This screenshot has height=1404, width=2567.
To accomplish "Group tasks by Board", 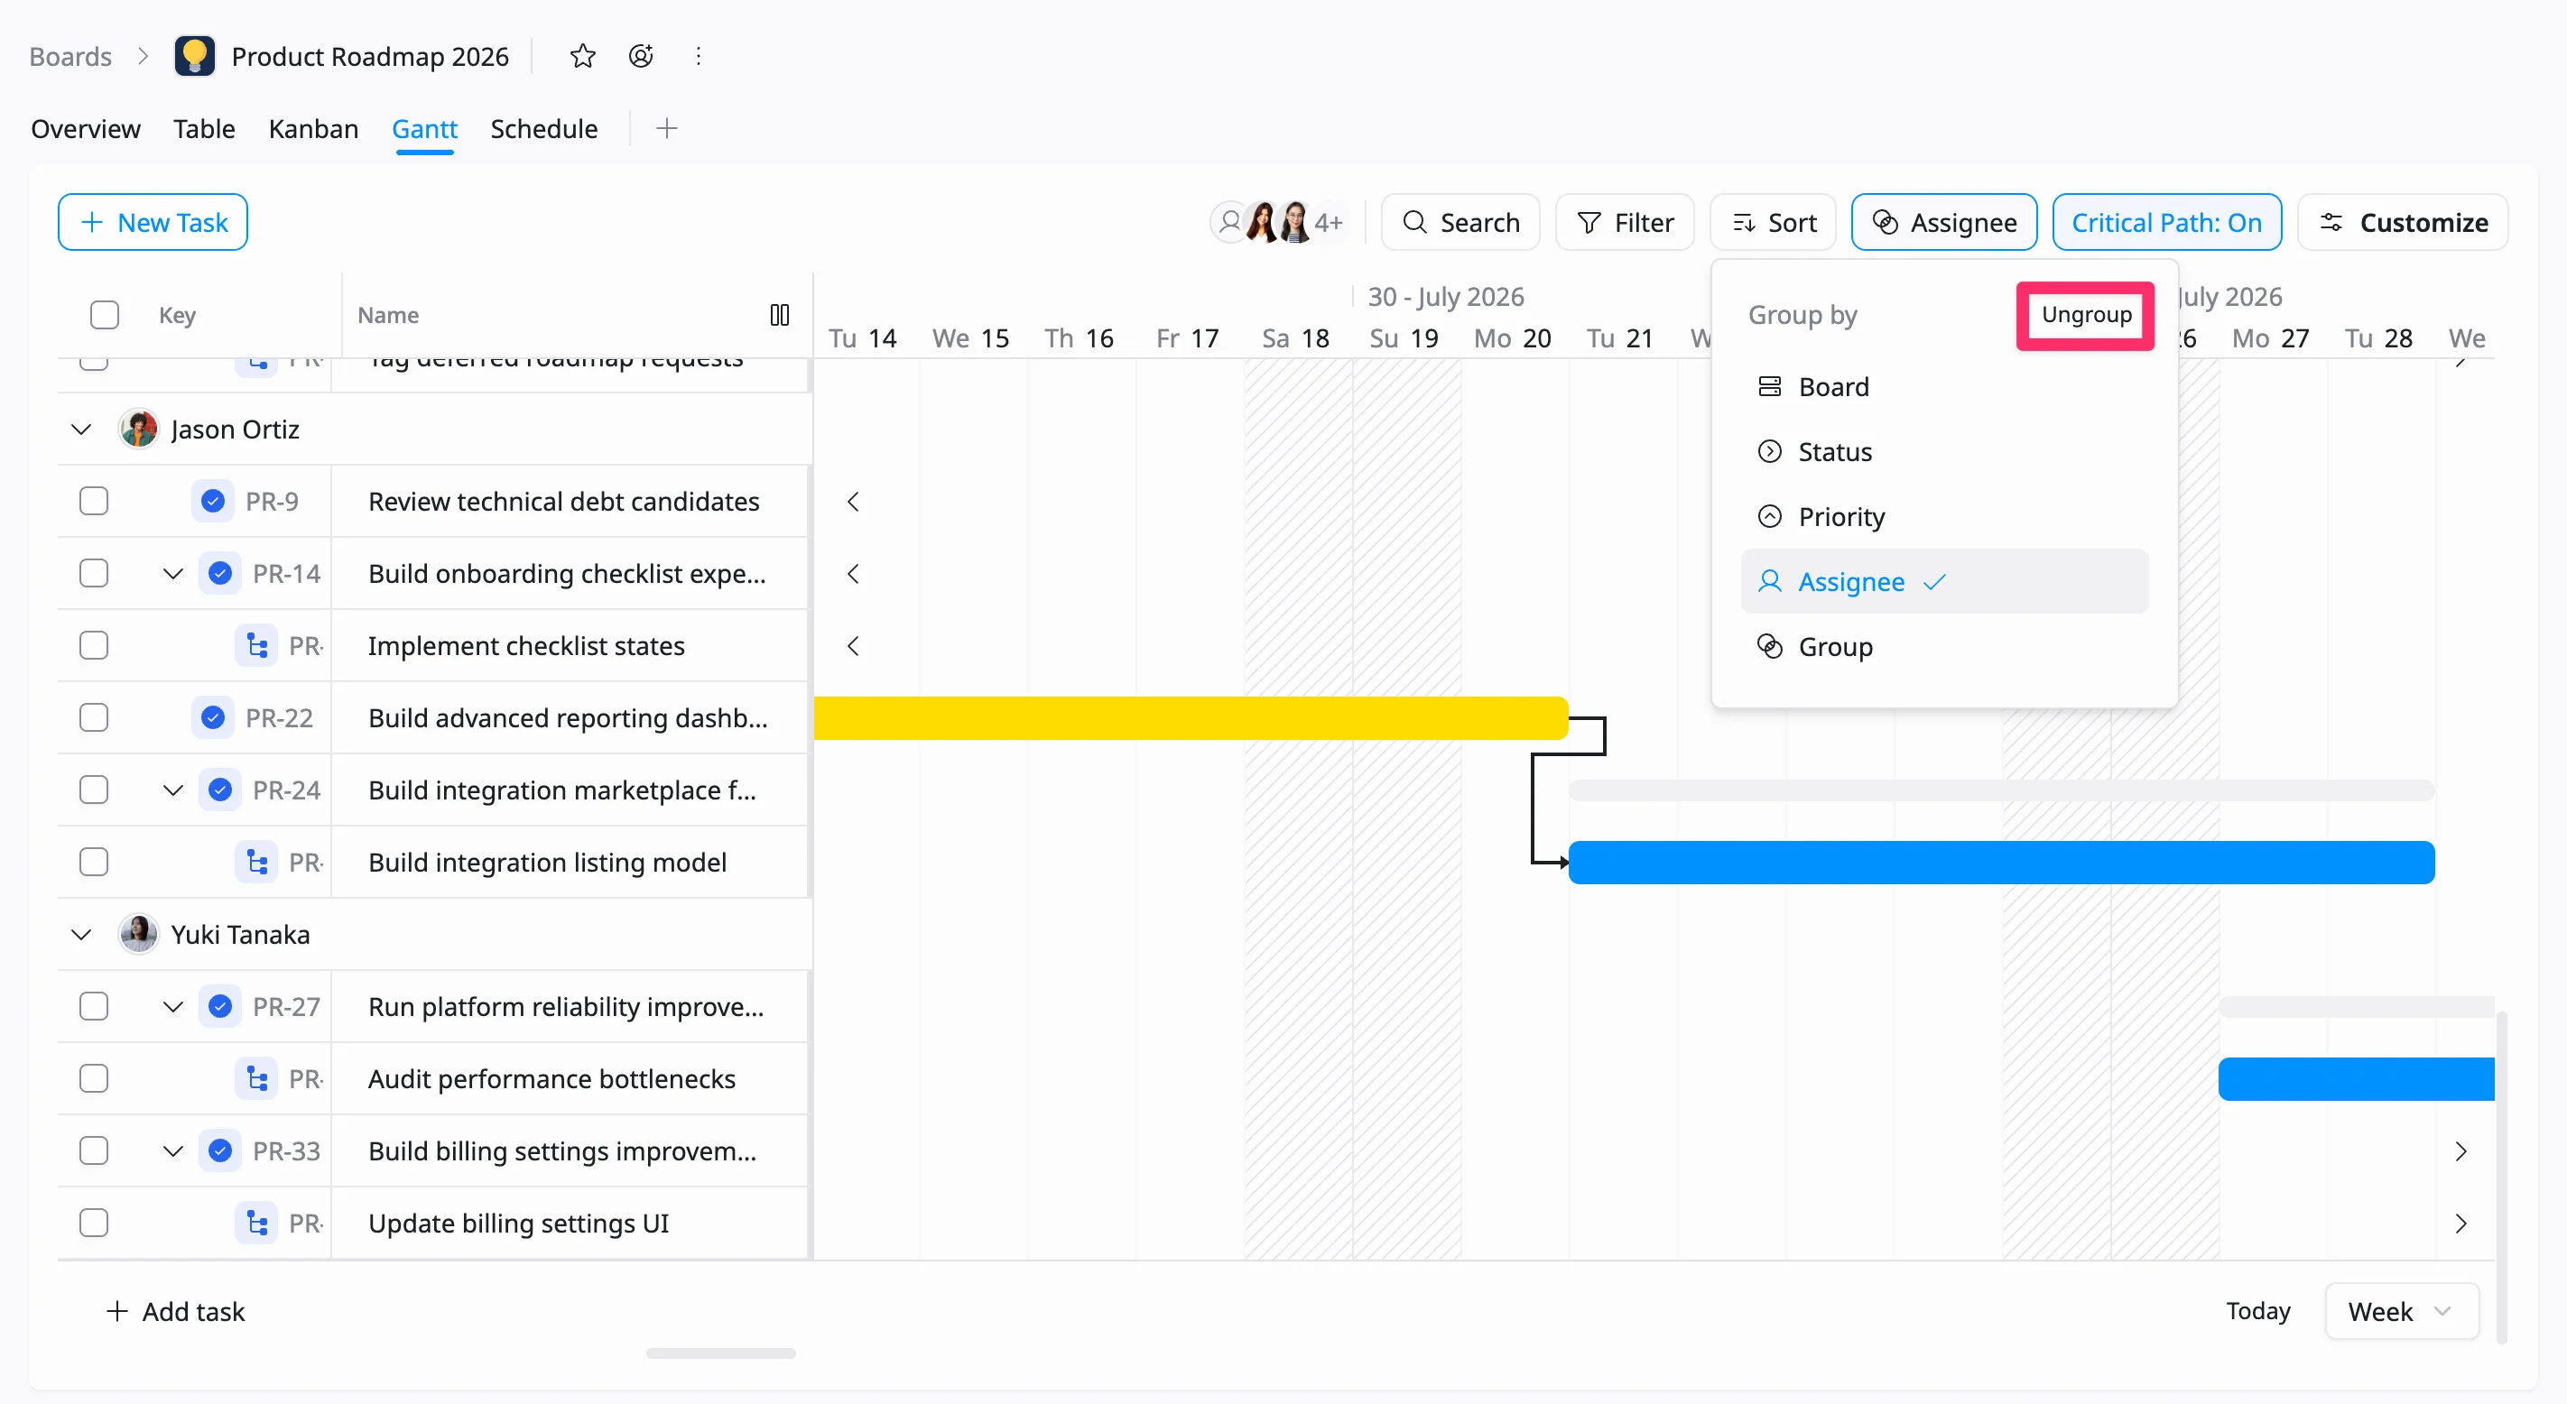I will pos(1943,386).
